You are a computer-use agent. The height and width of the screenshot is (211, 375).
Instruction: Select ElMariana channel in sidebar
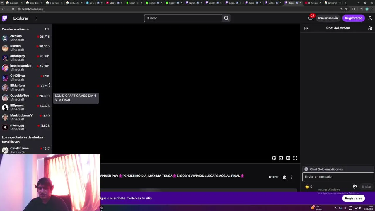coord(26,87)
